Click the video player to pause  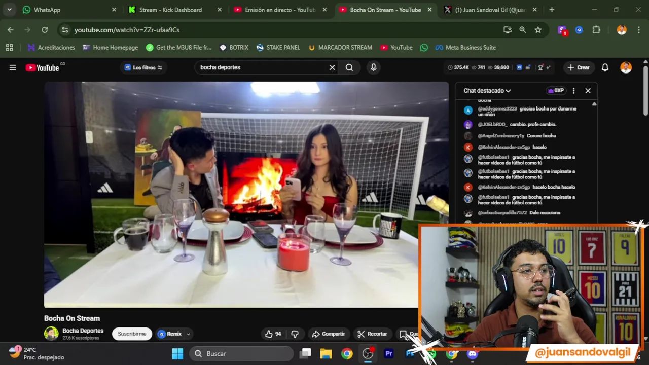(x=246, y=195)
